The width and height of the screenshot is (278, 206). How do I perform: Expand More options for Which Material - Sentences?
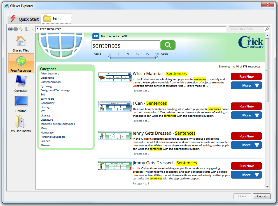point(246,85)
